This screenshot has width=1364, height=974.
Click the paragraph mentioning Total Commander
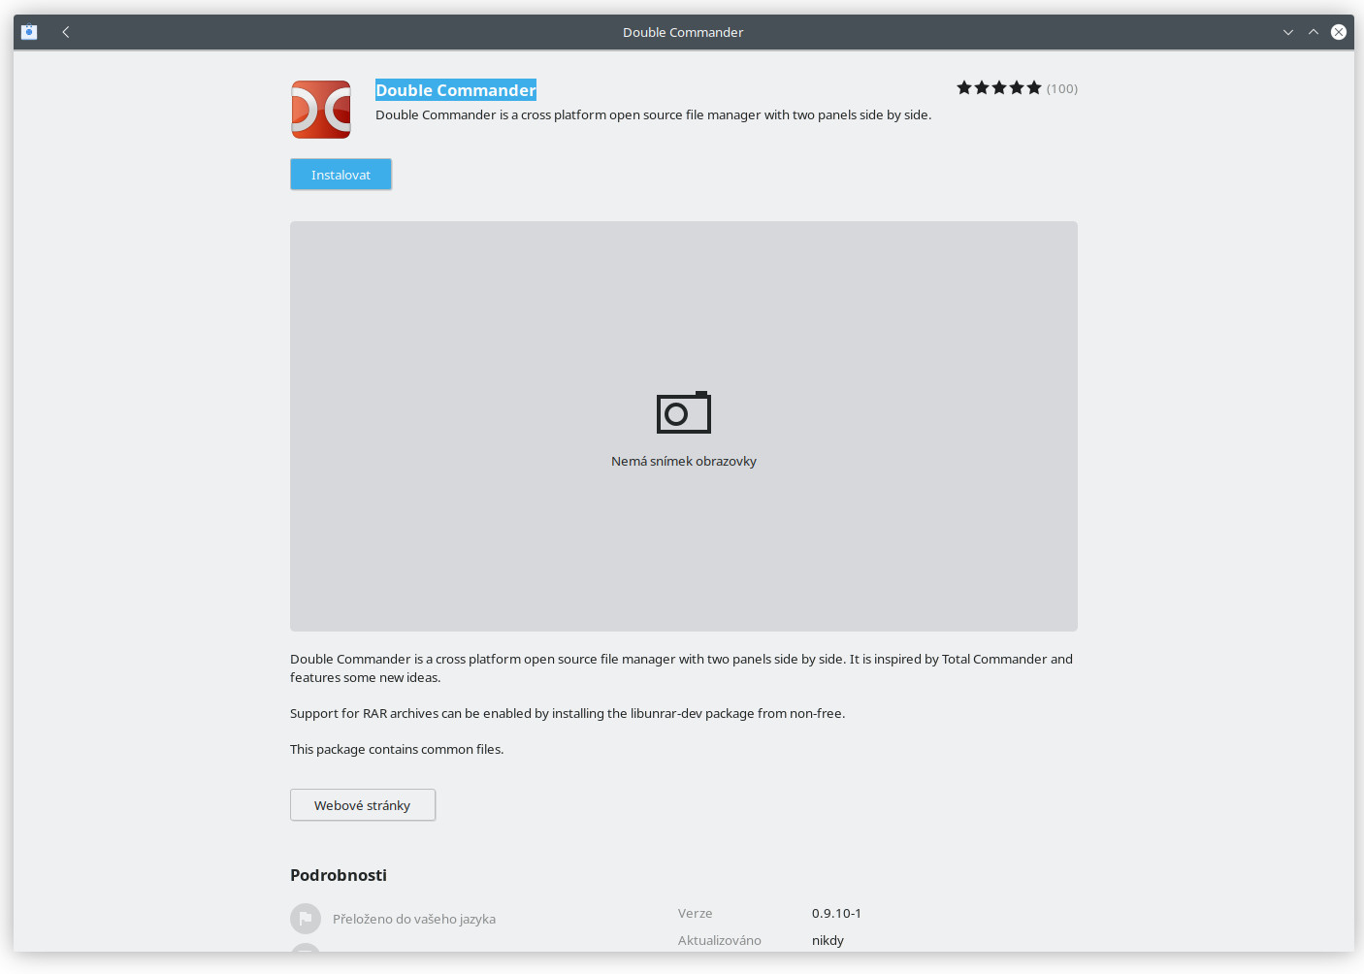(x=682, y=668)
